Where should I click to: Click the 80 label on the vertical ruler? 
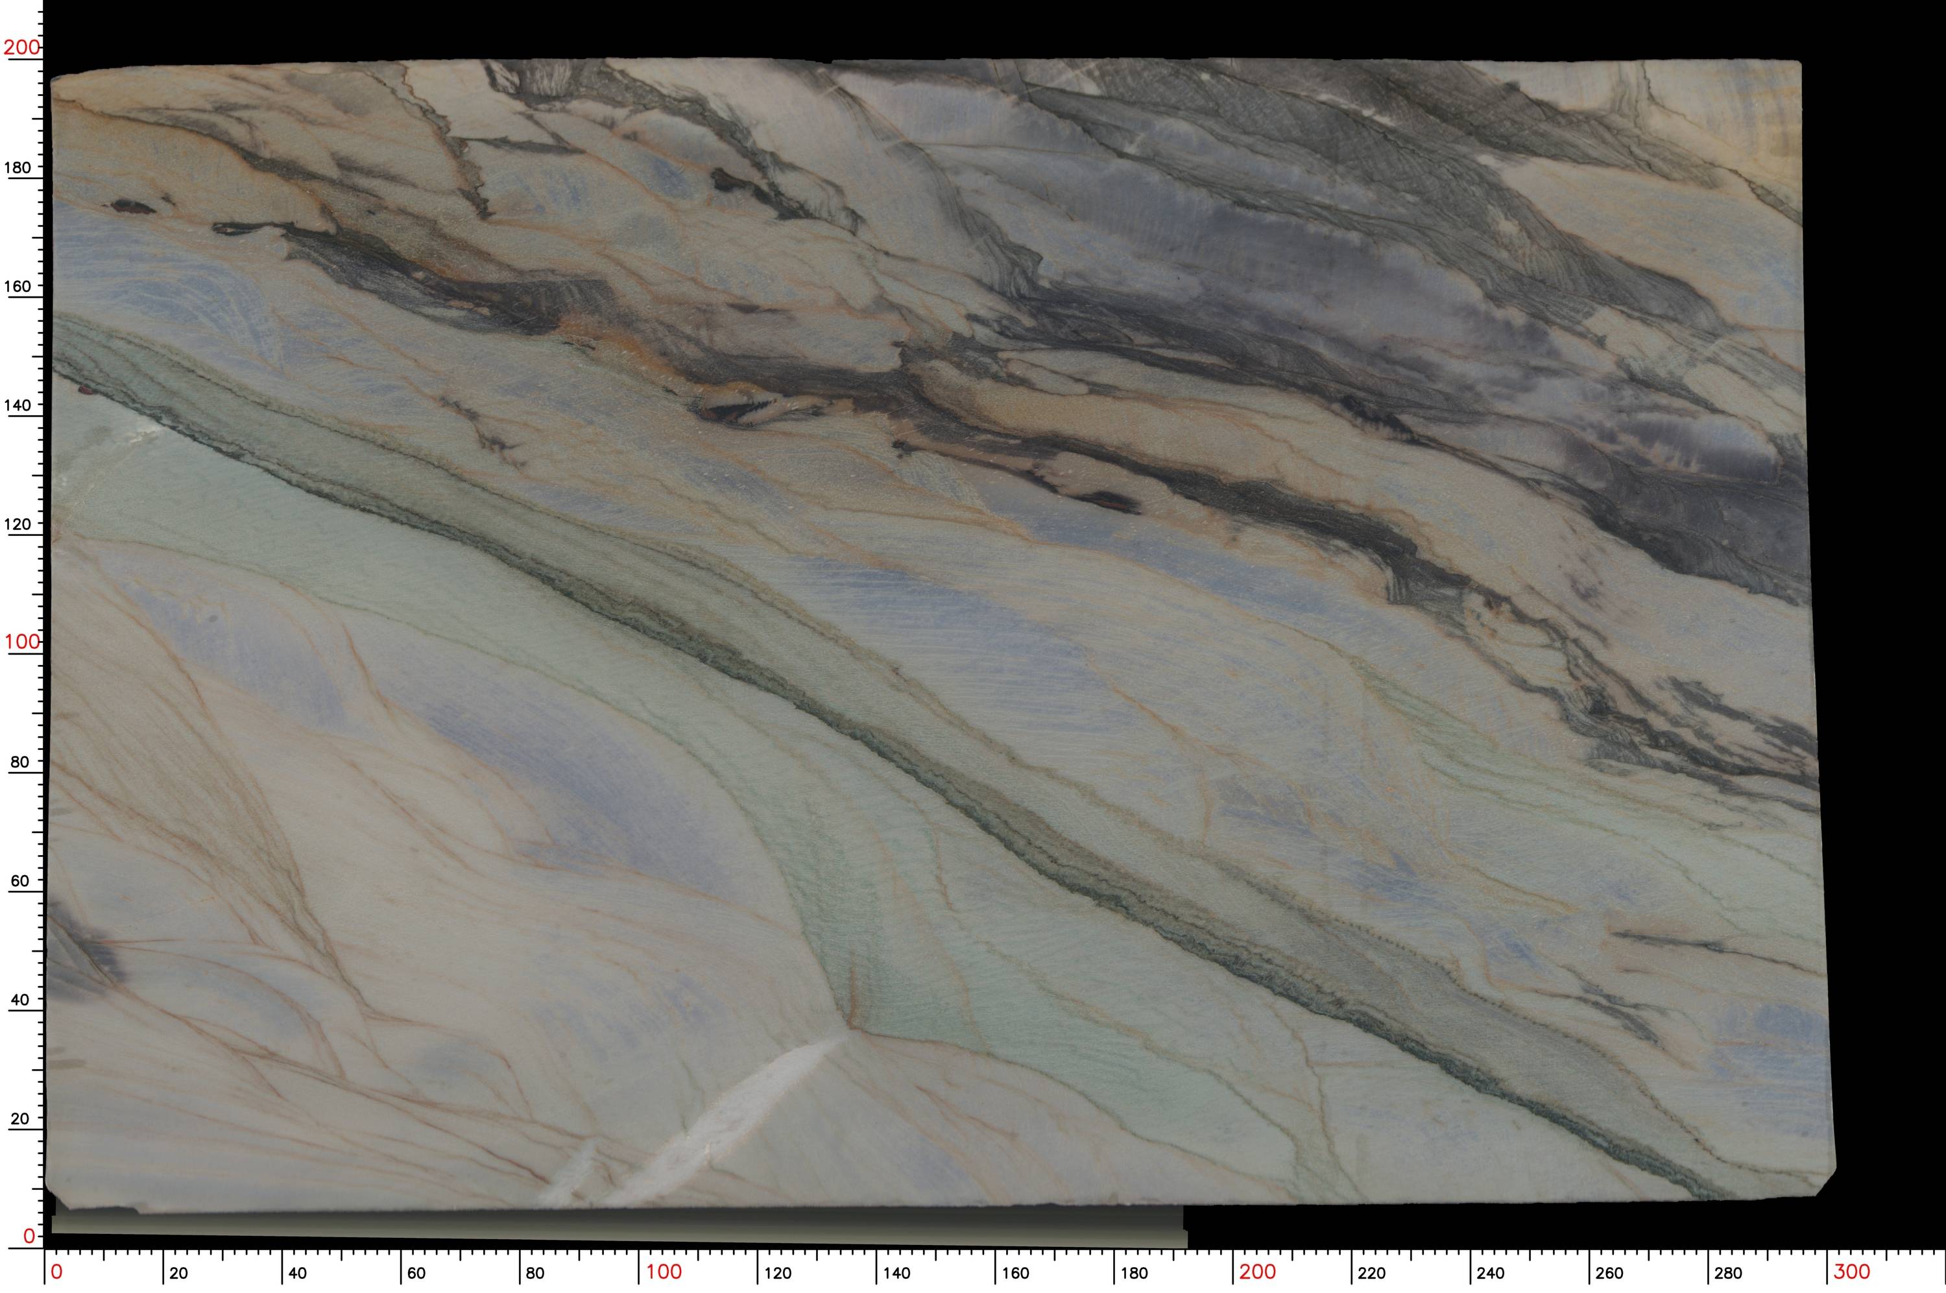click(x=19, y=762)
